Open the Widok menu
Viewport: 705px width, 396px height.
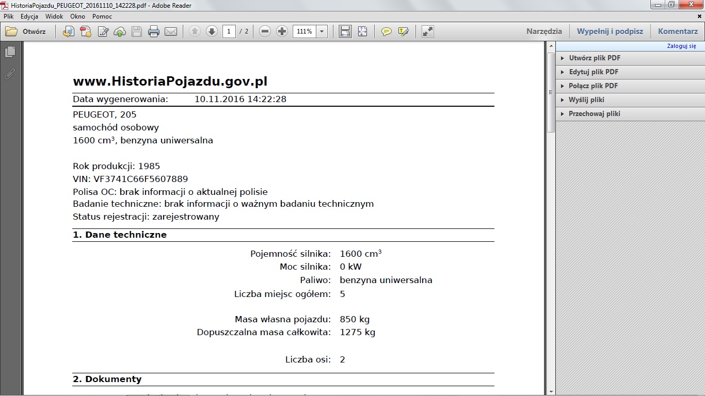point(54,16)
